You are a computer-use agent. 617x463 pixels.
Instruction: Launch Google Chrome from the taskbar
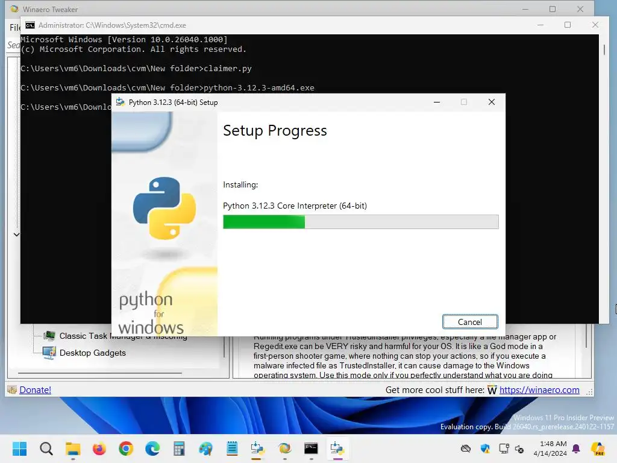[x=126, y=449]
